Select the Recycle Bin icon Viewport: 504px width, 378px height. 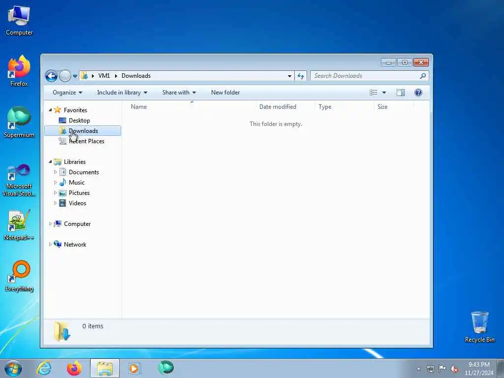point(479,327)
